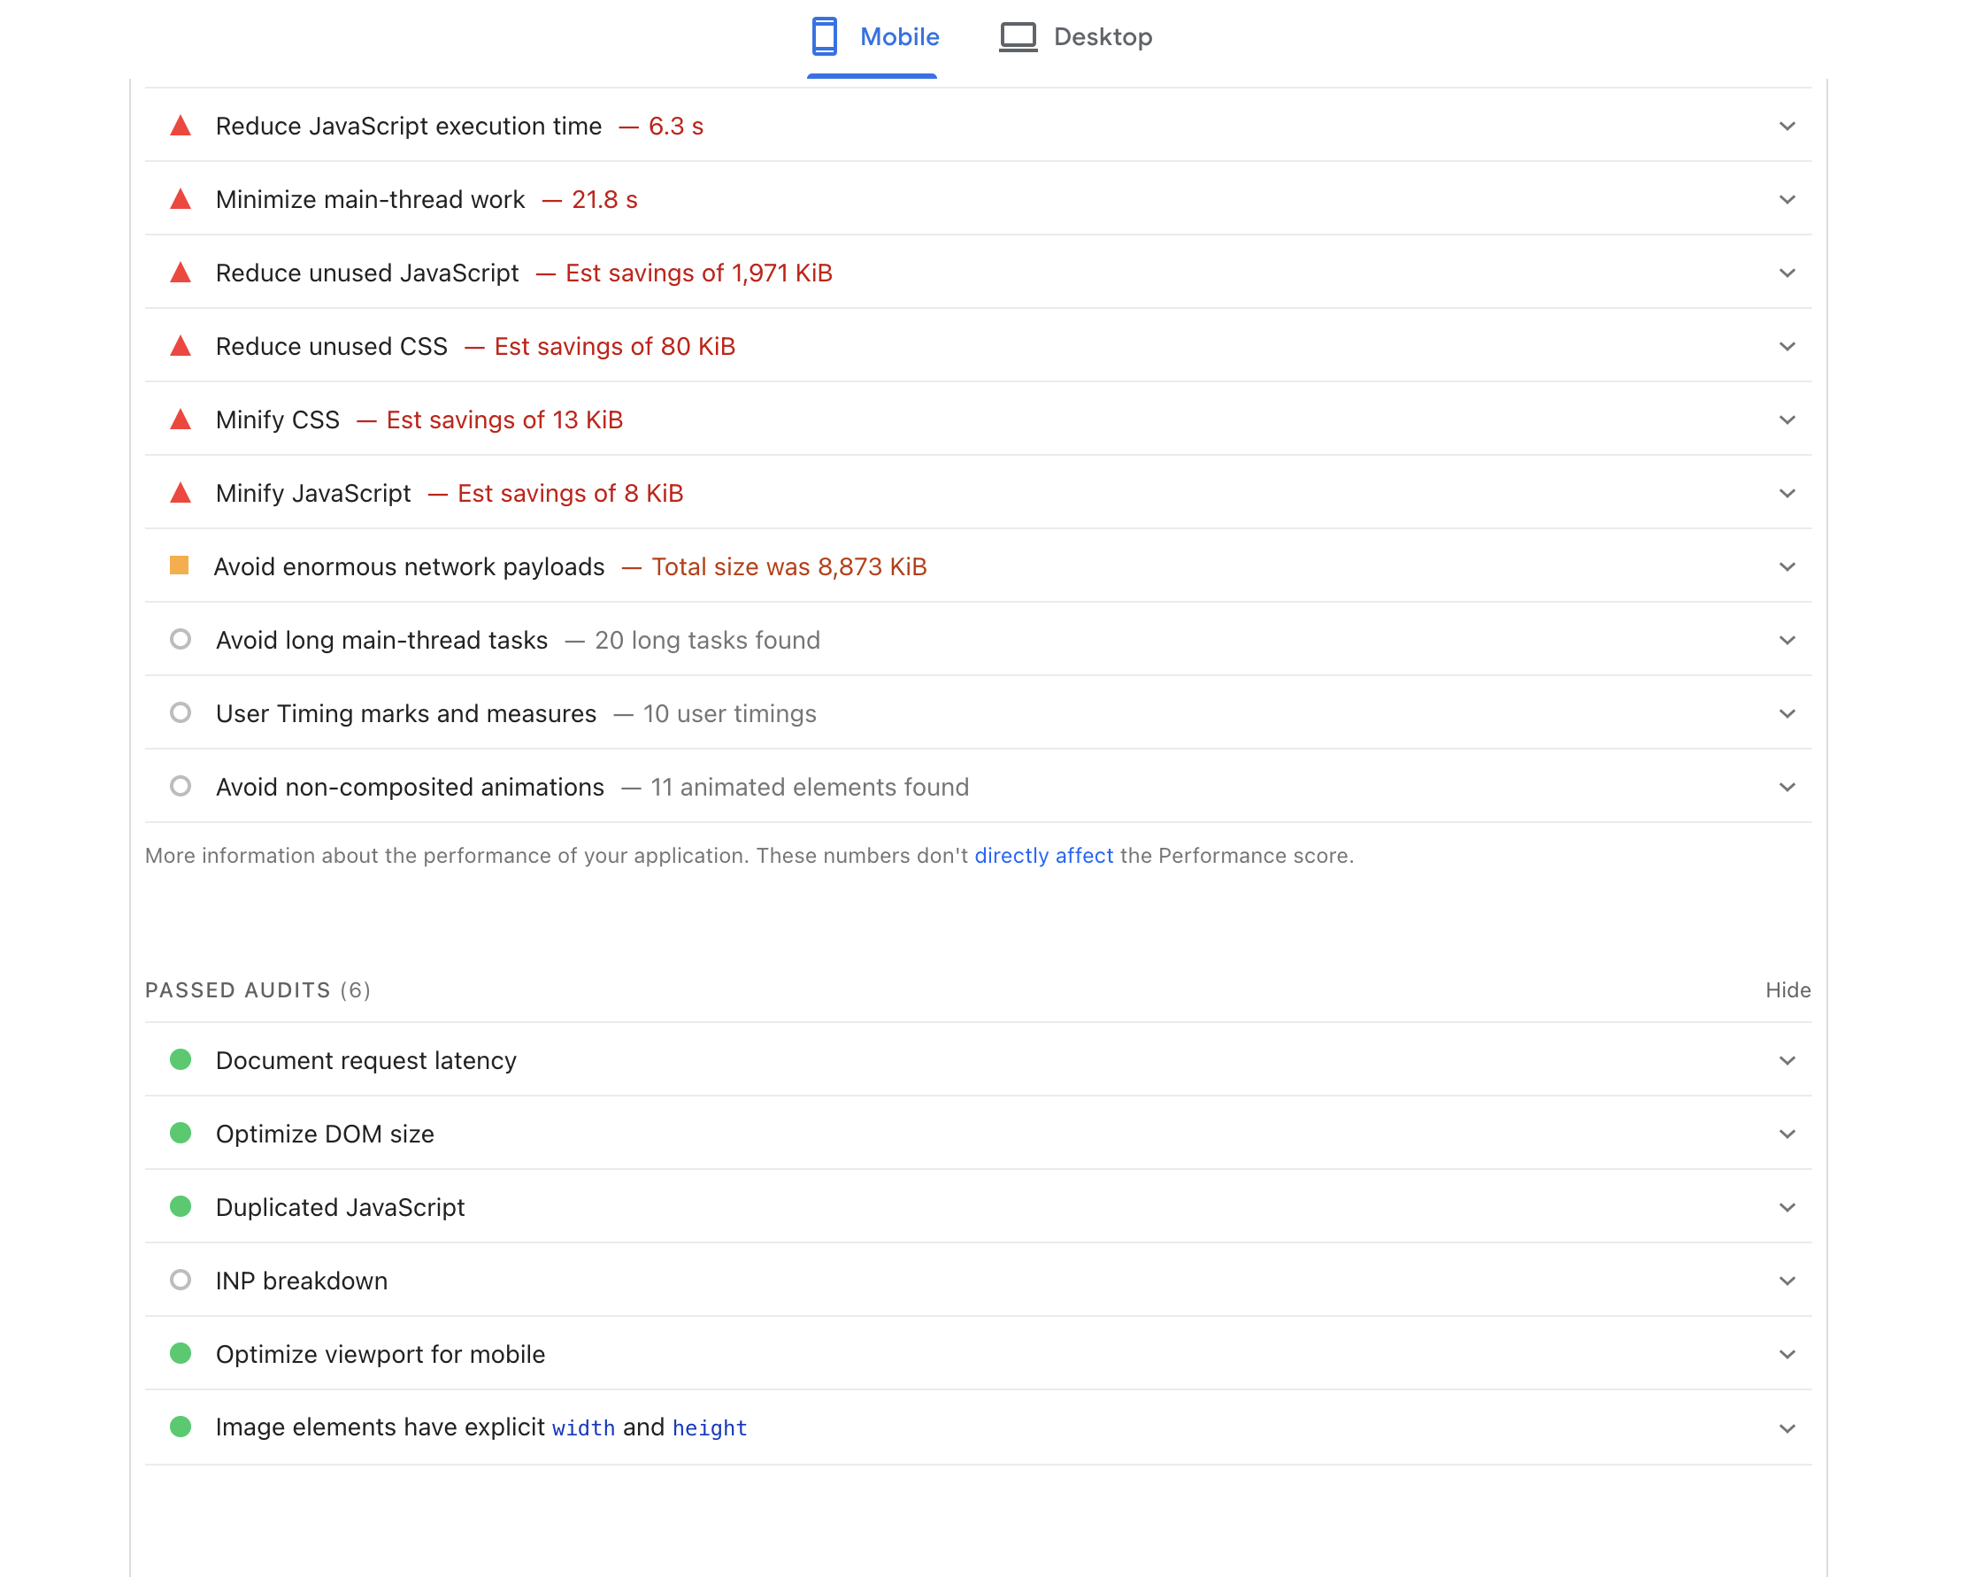1968x1577 pixels.
Task: Click red triangle beside Reduce JavaScript execution time
Action: click(181, 126)
